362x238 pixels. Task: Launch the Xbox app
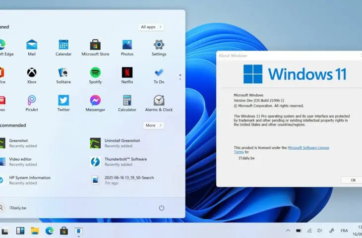[32, 76]
